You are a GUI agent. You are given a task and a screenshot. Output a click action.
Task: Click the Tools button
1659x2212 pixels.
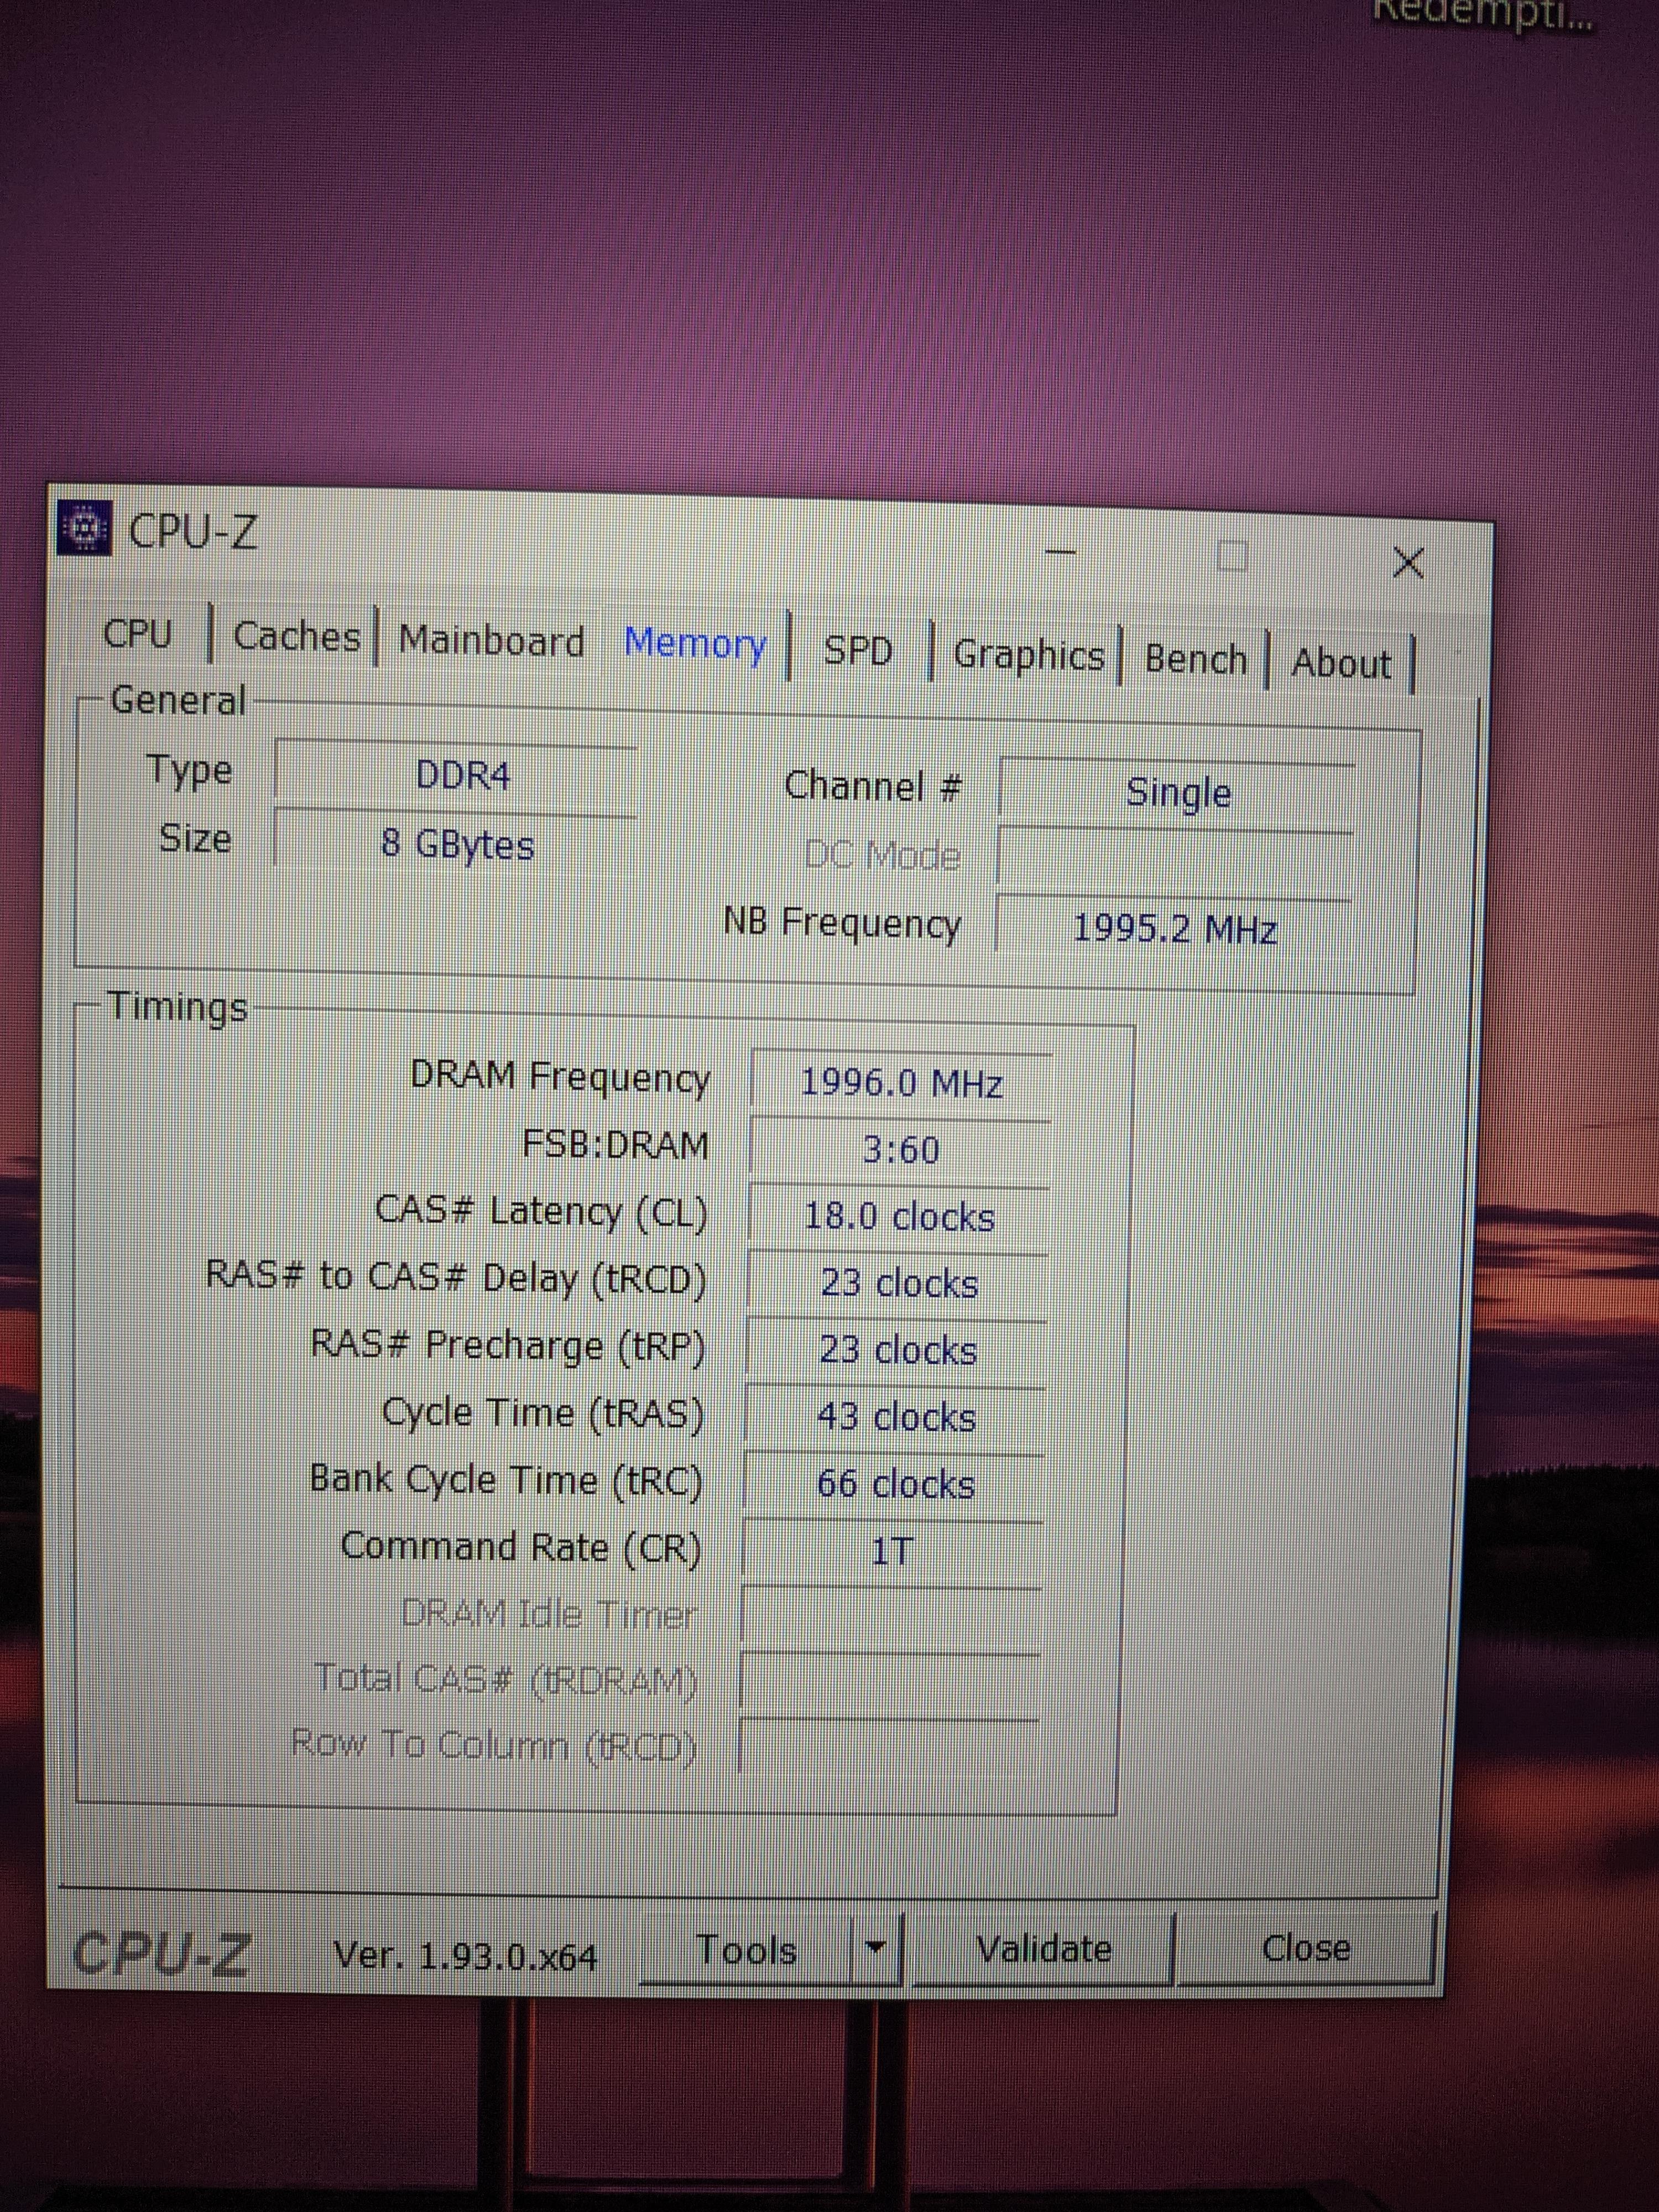(746, 1949)
